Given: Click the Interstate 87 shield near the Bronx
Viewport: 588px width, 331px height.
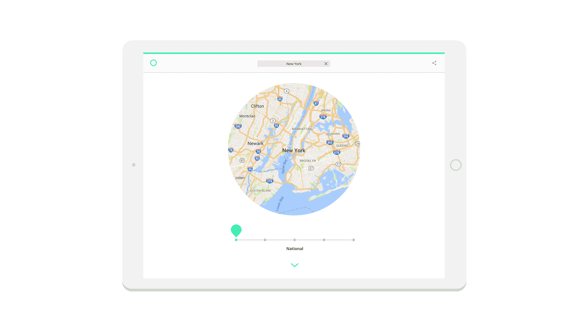Looking at the screenshot, I should (x=316, y=103).
